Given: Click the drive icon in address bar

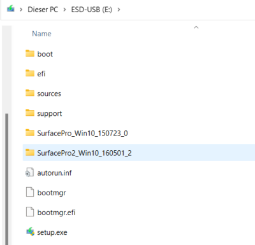Looking at the screenshot, I should click(x=11, y=9).
